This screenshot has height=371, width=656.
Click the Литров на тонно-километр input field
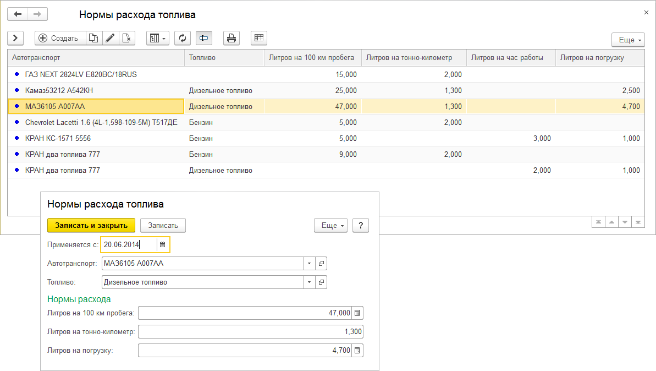tap(250, 332)
